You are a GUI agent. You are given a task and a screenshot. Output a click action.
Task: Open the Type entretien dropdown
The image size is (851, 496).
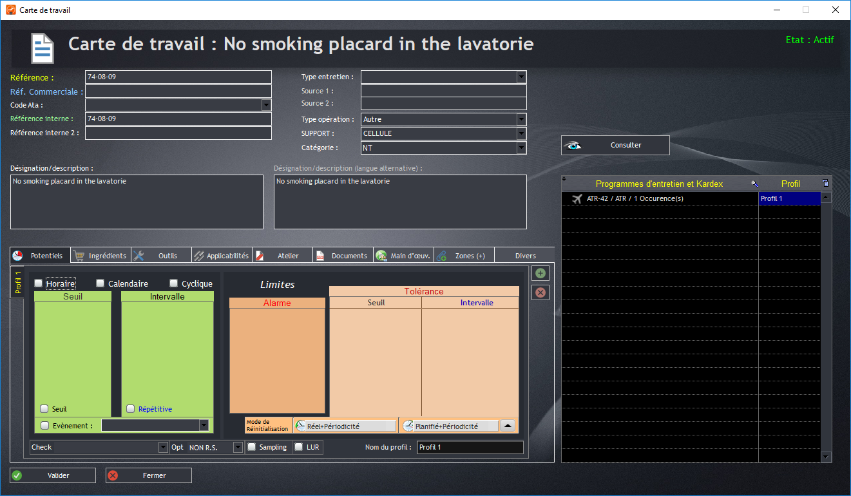click(x=522, y=77)
